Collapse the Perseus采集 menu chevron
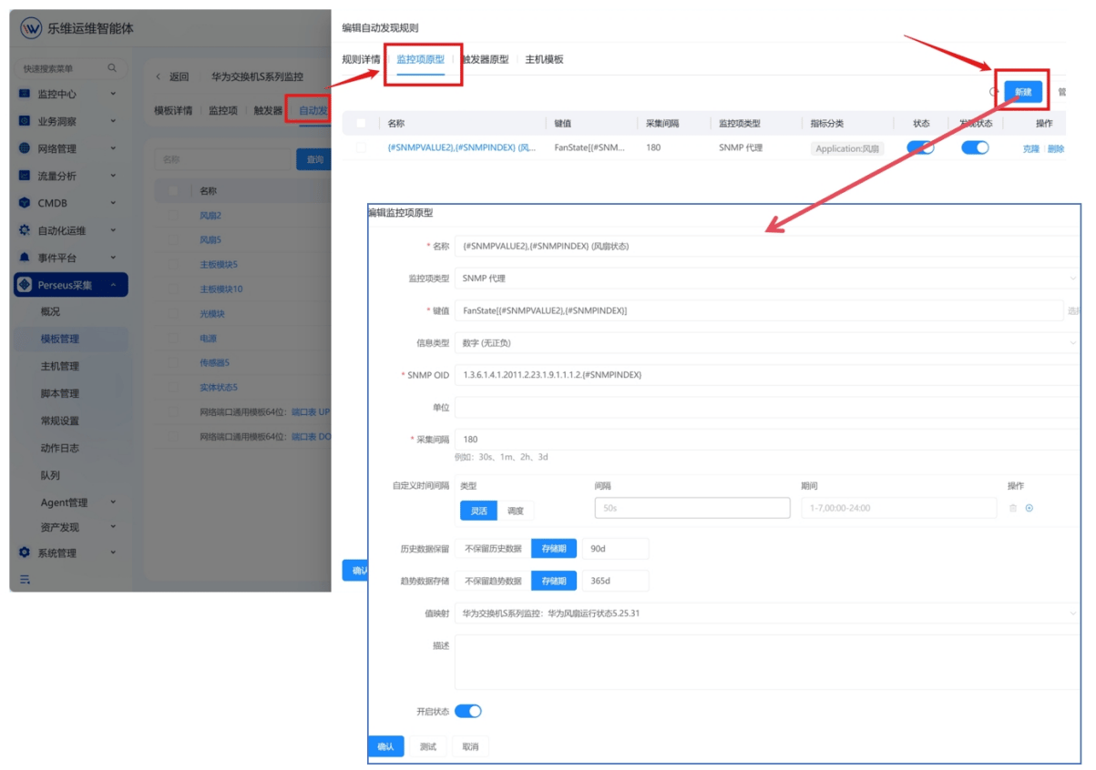Screen dimensions: 1096x770 (113, 285)
